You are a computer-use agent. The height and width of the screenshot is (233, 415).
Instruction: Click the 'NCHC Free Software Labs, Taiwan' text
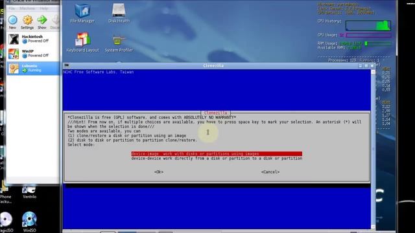pos(99,72)
